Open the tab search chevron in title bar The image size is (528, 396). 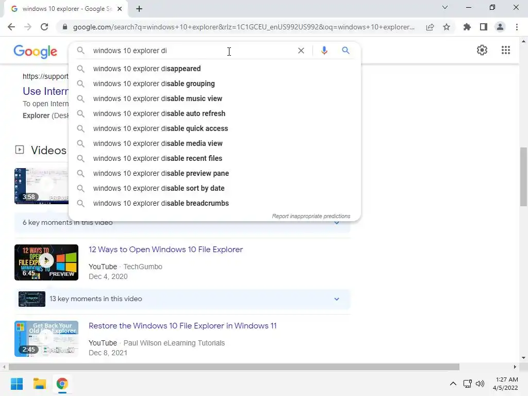(445, 7)
